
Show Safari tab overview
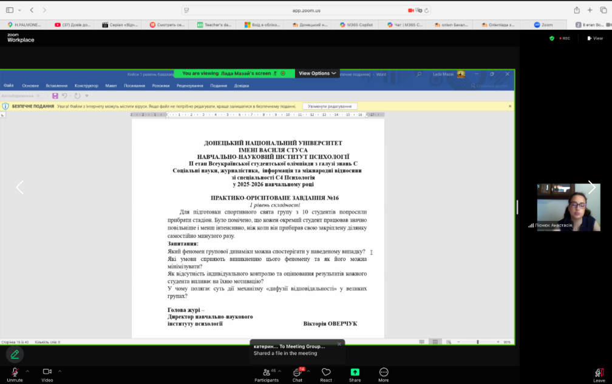pos(603,10)
